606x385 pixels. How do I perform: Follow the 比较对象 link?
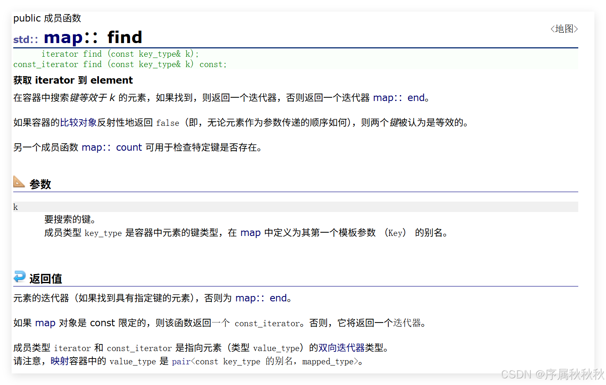click(x=78, y=123)
